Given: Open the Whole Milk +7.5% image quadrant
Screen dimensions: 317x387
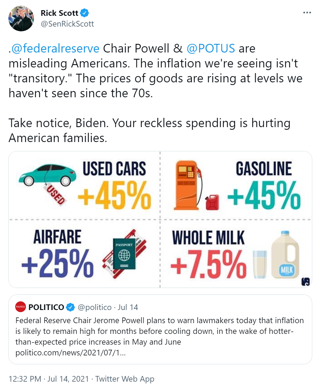Looking at the screenshot, I should 236,254.
